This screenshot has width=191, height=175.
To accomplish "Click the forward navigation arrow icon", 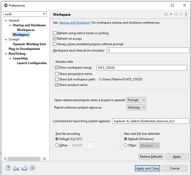I will pyautogui.click(x=176, y=14).
